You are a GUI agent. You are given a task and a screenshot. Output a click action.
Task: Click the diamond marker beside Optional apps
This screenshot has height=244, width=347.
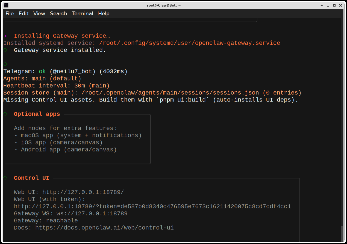(5, 114)
